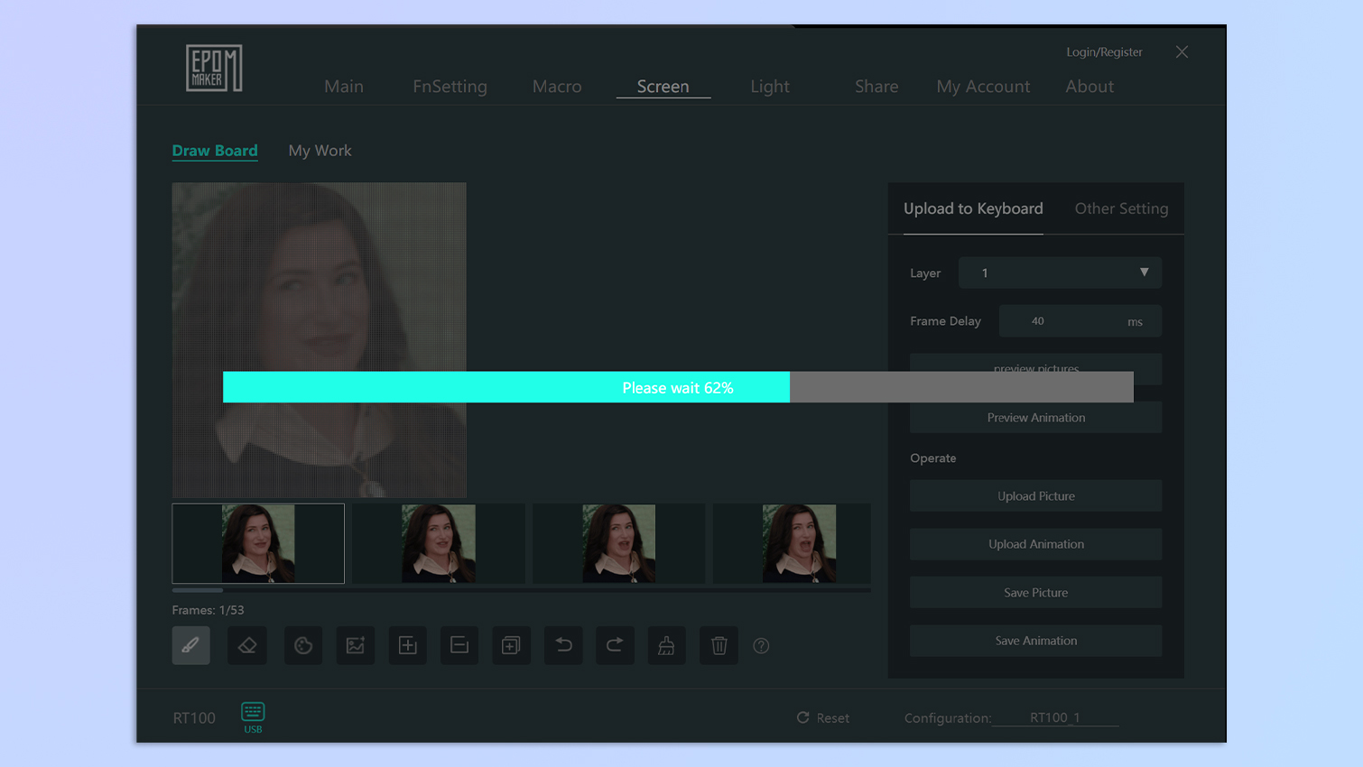Clear canvas with the broom icon
The height and width of the screenshot is (767, 1363).
666,645
